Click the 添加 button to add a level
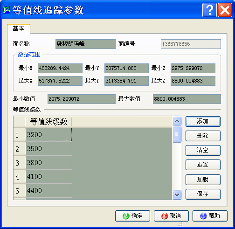 click(203, 121)
